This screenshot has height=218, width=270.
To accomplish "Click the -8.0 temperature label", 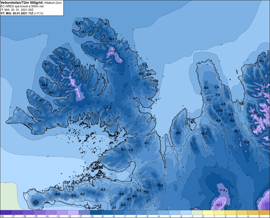I will (x=73, y=196).
